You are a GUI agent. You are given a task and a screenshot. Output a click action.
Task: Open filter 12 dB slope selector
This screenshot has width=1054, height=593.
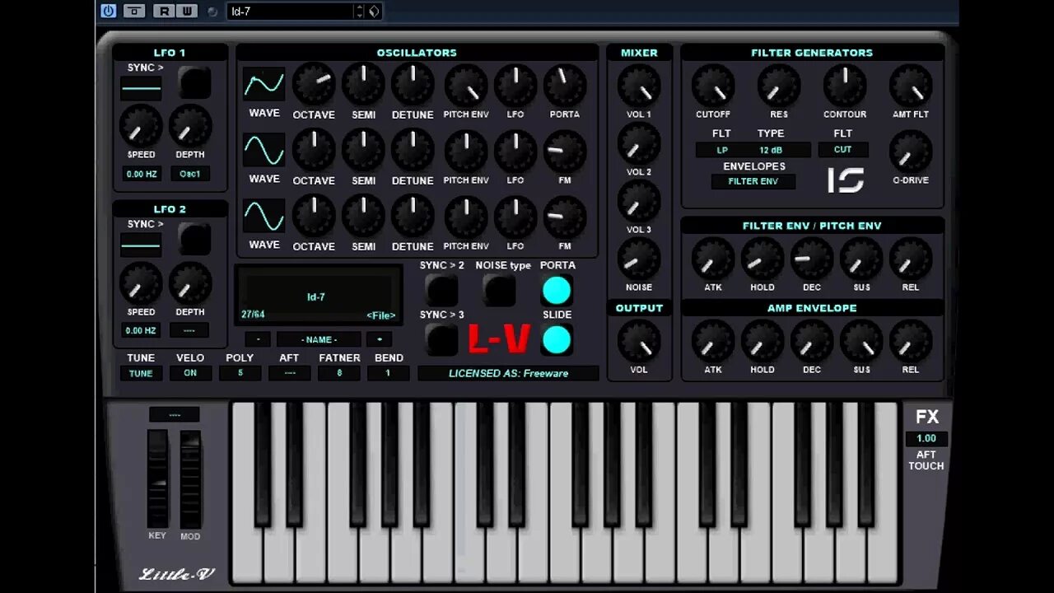(x=771, y=150)
